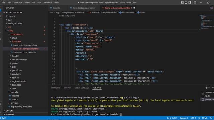Expand the observable-test folder
The height and width of the screenshot is (120, 214).
pos(19,60)
